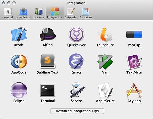The height and width of the screenshot is (119, 153).
Task: Open the Downloads preferences tab
Action: tap(23, 13)
